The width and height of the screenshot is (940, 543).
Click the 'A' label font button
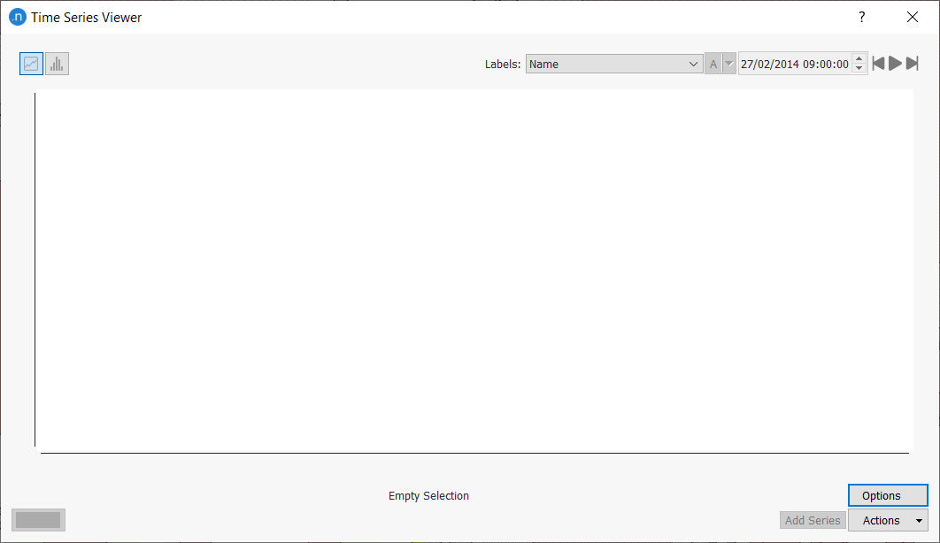coord(713,64)
